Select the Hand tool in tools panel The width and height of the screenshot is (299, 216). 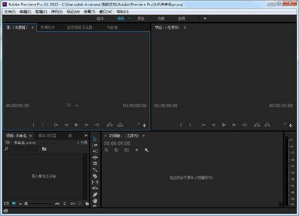tap(95, 200)
